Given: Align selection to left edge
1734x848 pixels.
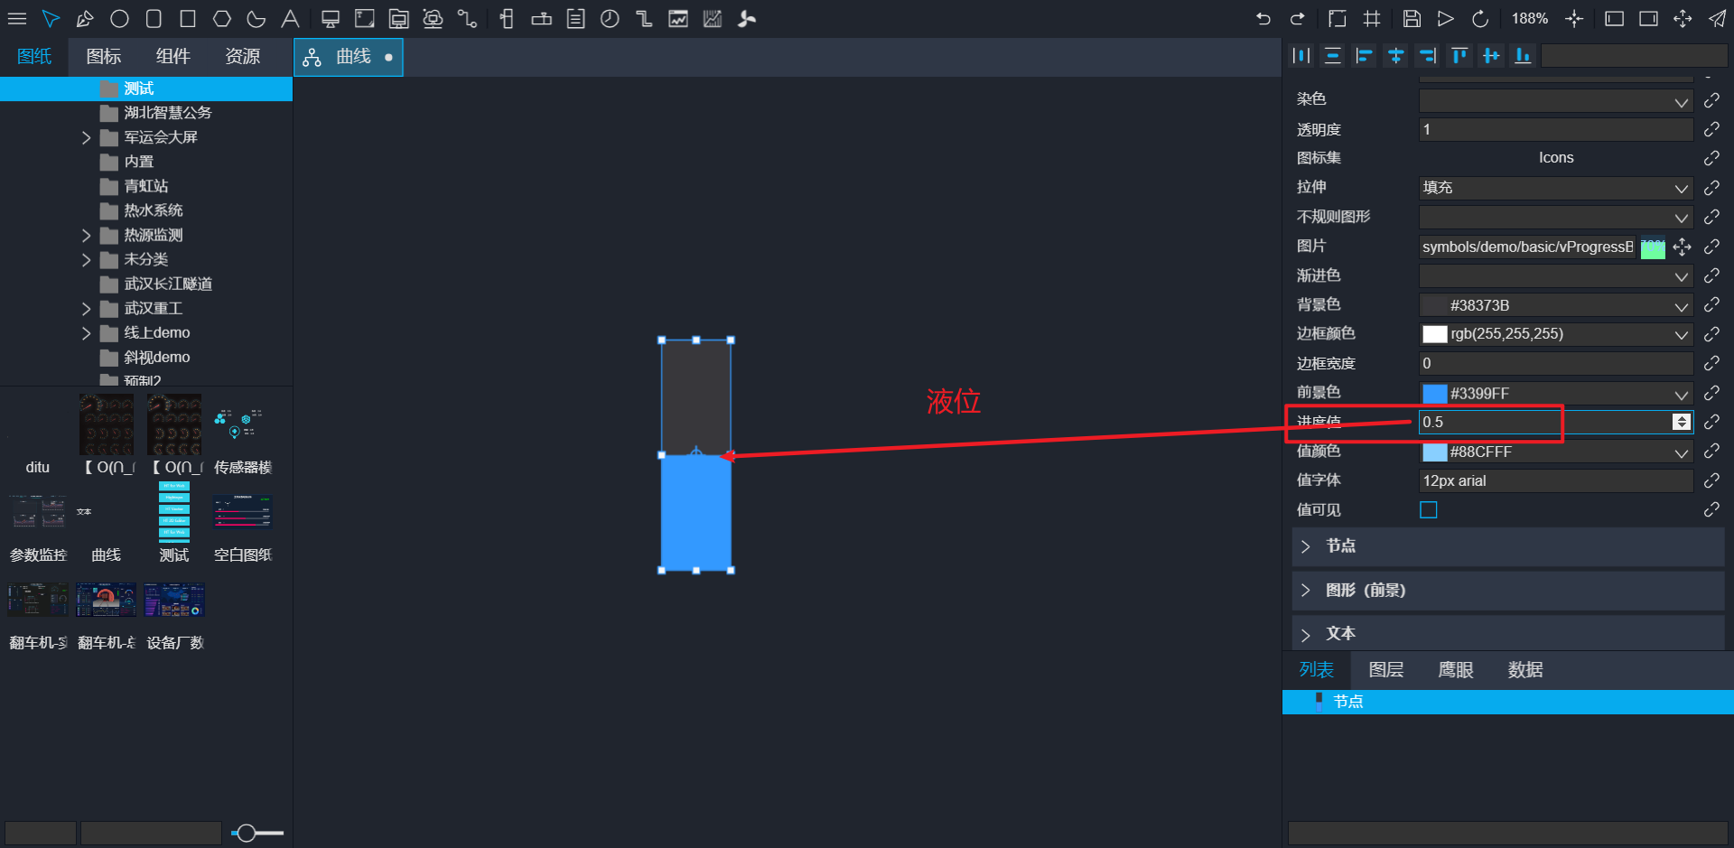Looking at the screenshot, I should (x=1364, y=56).
